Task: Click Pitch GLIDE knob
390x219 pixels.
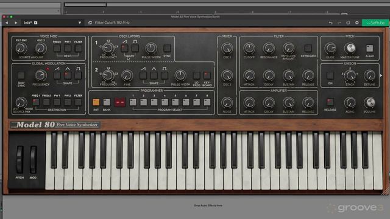Action: pyautogui.click(x=330, y=48)
